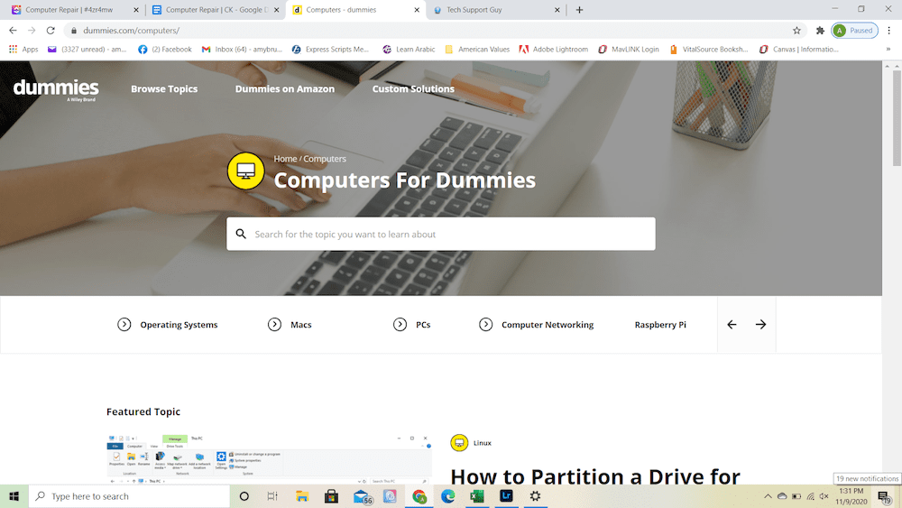Click the search magnifier icon
This screenshot has height=508, width=902.
tap(241, 234)
